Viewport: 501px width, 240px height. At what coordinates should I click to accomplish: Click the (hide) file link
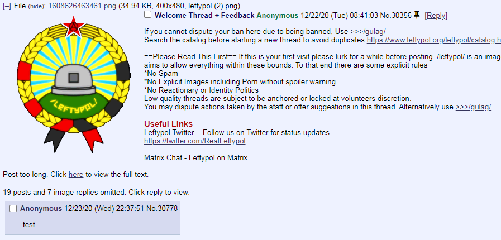click(37, 6)
